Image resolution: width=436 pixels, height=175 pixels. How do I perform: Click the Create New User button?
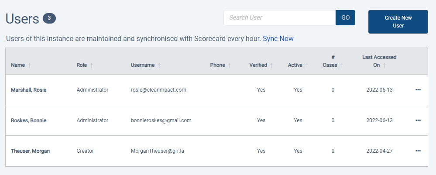tap(398, 22)
